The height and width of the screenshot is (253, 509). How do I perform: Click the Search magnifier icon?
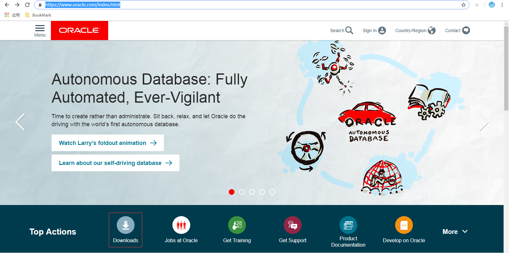tap(349, 31)
